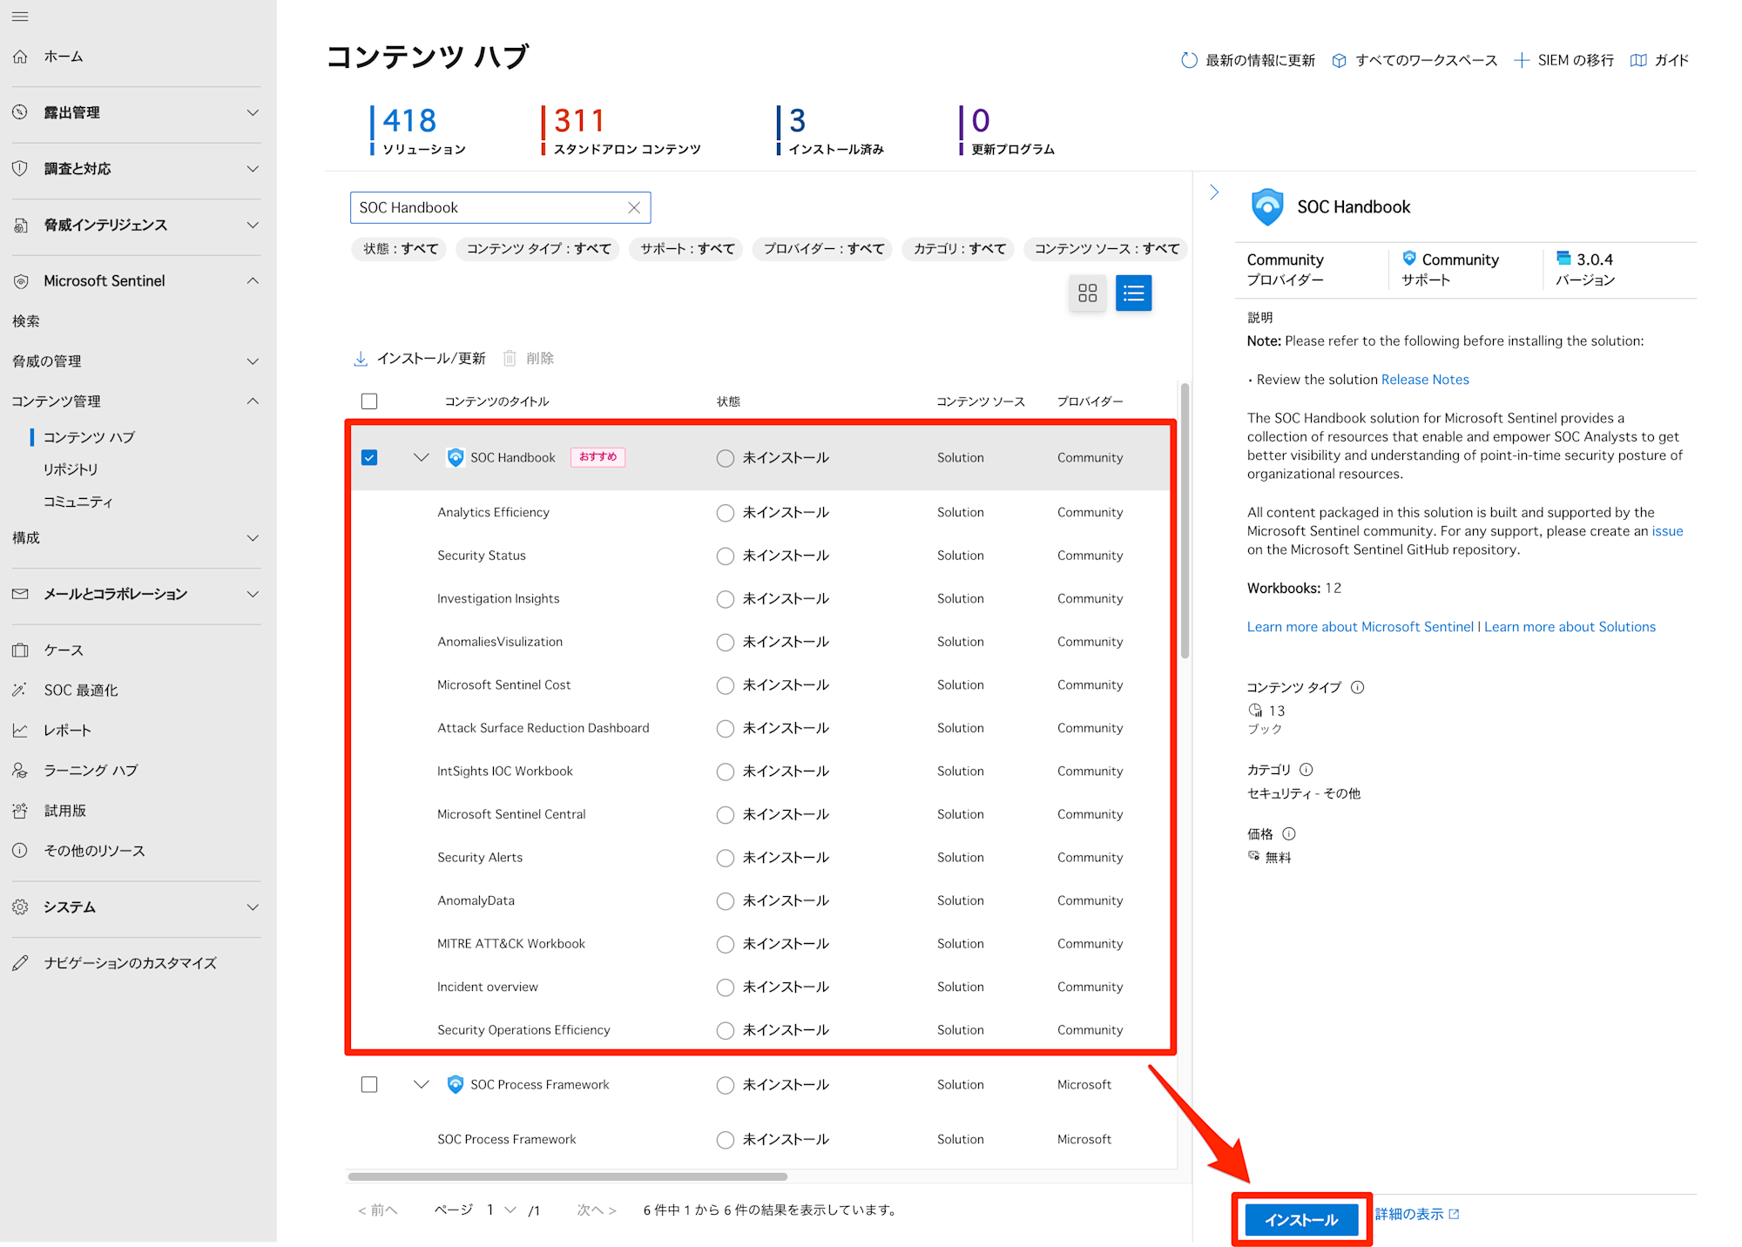Click the インストール/更新 download icon
The height and width of the screenshot is (1247, 1742).
point(361,358)
